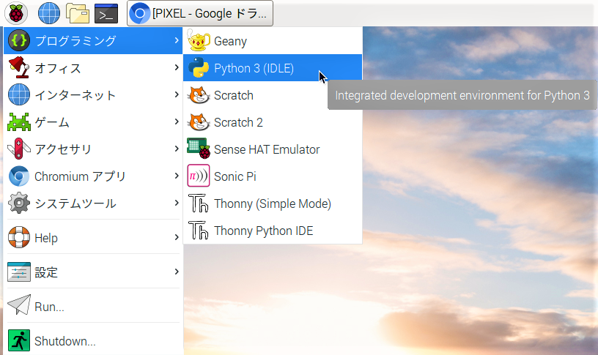The image size is (598, 355).
Task: Click the Chromium logo beside Chromium アプリ
Action: [x=19, y=176]
